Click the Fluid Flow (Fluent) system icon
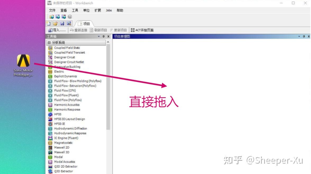Viewport: 311px width, 174px height. 50,95
